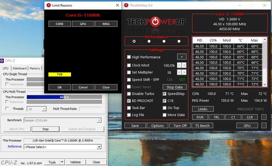The width and height of the screenshot is (272, 166).
Task: Click Stop Data button
Action: (175, 87)
